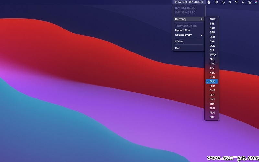Select THB currency
The image size is (259, 162).
[x=212, y=108]
